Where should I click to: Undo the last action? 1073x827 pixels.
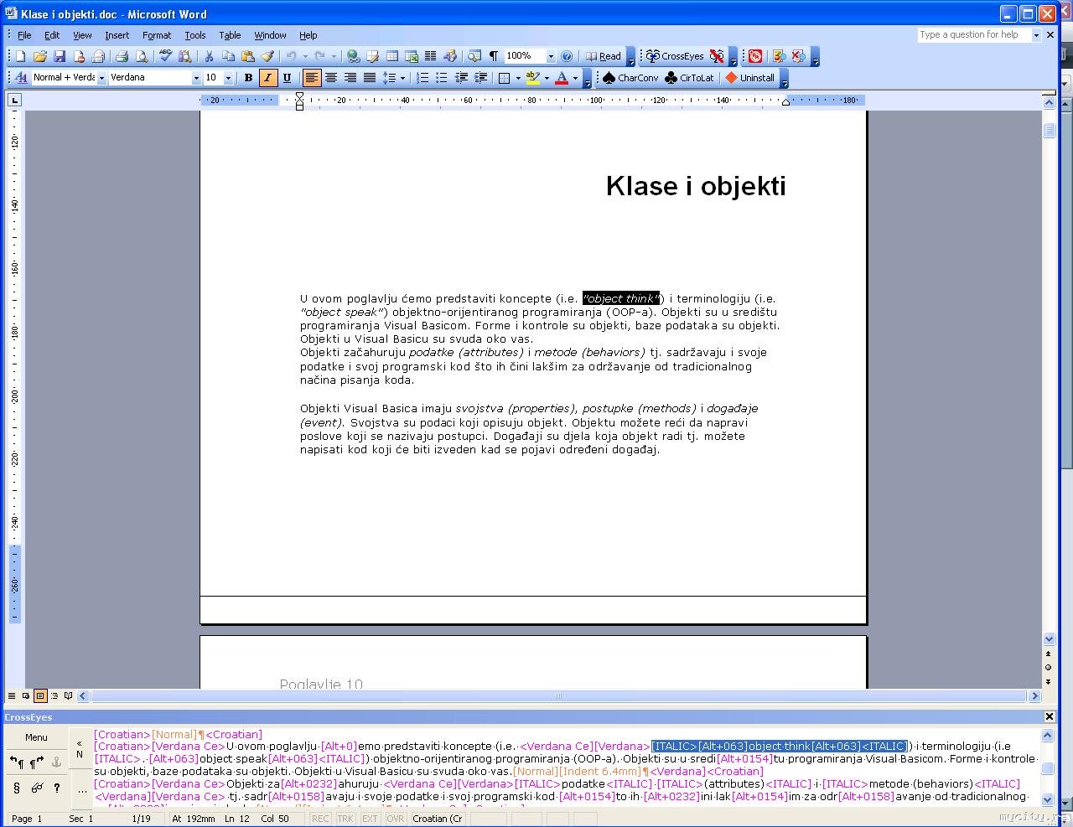coord(291,56)
